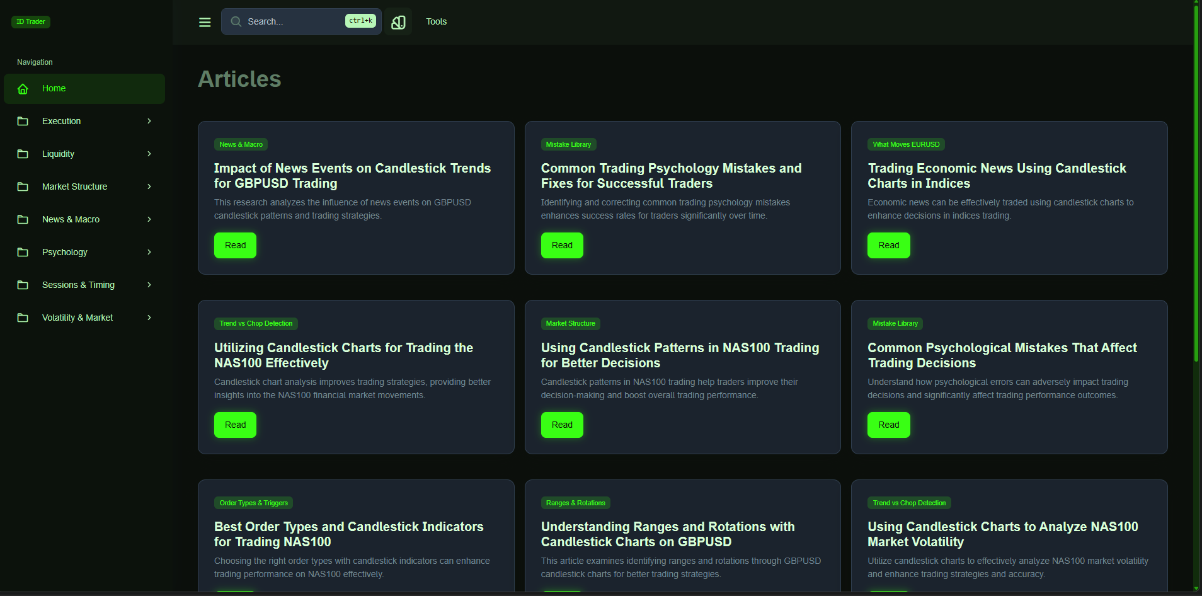This screenshot has width=1202, height=596.
Task: Read Trading Economic News in Indices article
Action: coord(889,245)
